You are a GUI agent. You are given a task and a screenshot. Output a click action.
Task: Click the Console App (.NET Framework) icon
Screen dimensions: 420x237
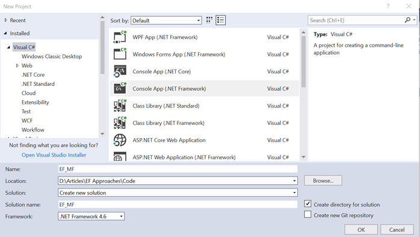pos(120,88)
